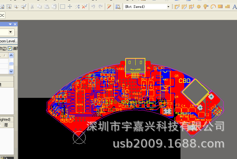Click the Cross Probe icon
This screenshot has width=237, height=159.
[x=109, y=7]
